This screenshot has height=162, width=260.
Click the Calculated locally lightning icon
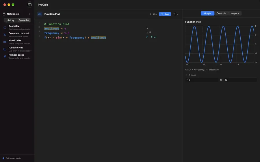(x=3, y=158)
